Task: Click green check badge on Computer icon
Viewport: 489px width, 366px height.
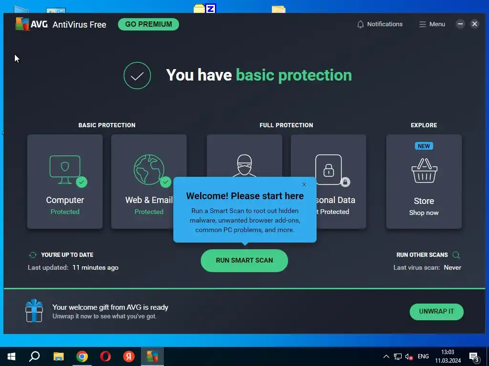Action: coord(82,182)
